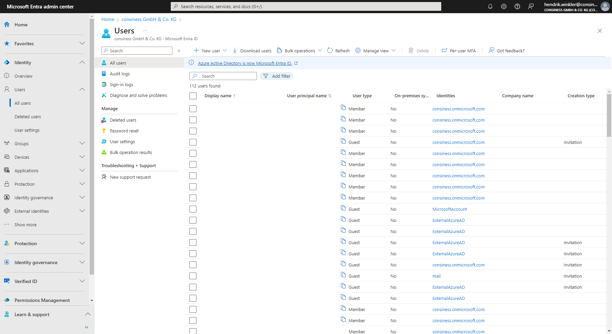The width and height of the screenshot is (612, 334).
Task: Open the settings gear in top bar
Action: [504, 6]
